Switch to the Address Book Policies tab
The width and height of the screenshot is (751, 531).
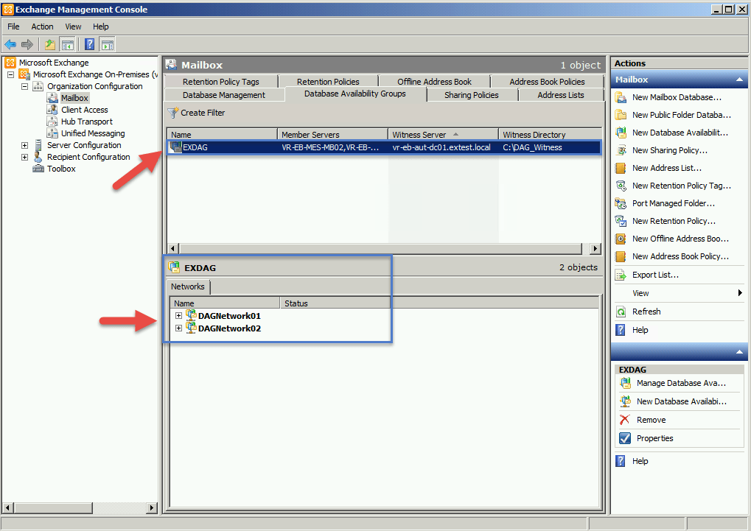coord(547,82)
